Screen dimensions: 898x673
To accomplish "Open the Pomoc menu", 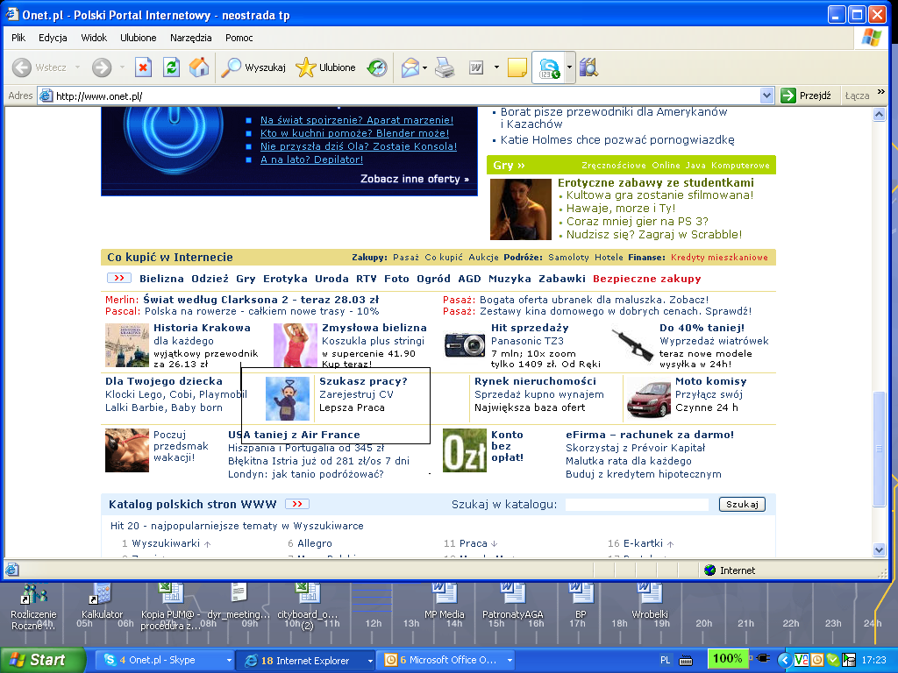I will click(x=239, y=38).
